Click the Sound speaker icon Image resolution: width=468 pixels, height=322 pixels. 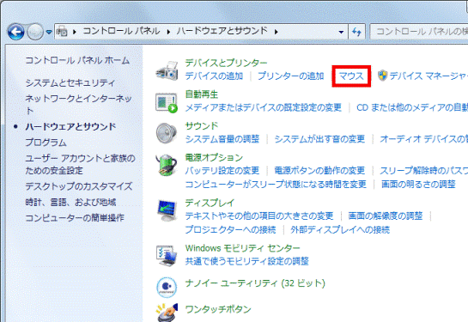(x=167, y=133)
